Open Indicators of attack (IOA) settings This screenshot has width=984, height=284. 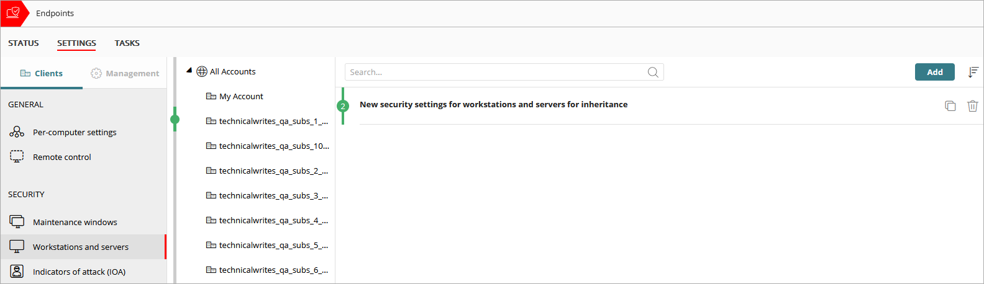click(79, 272)
